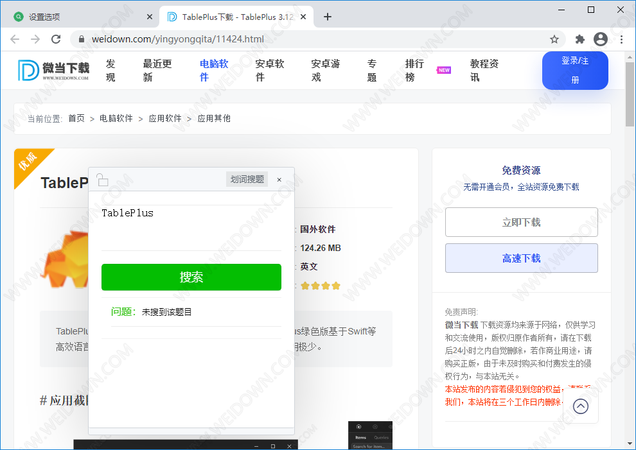
Task: Open the 发现 navigation item
Action: [x=110, y=70]
